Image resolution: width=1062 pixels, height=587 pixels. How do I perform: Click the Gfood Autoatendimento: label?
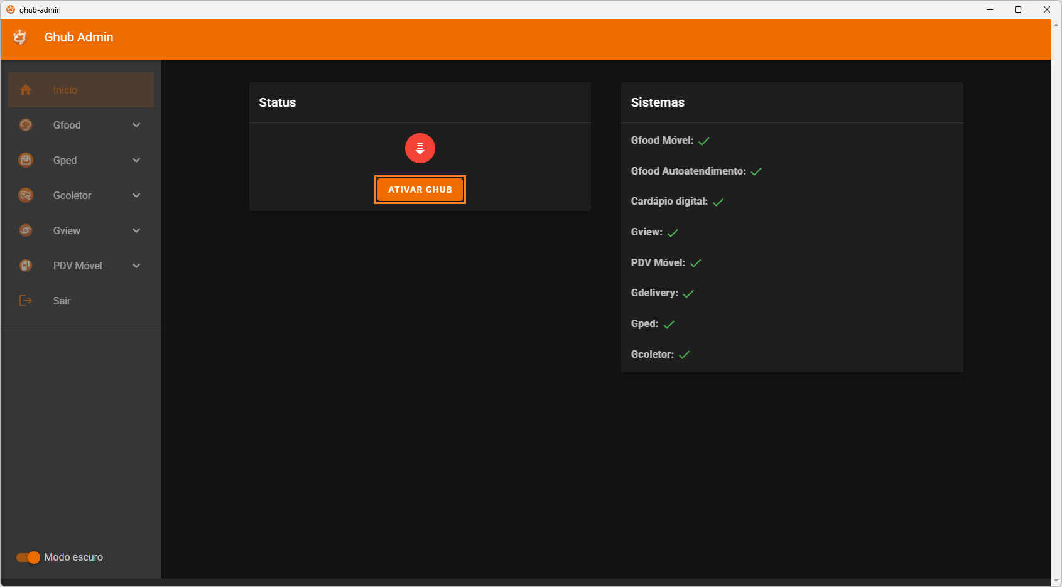pyautogui.click(x=688, y=171)
